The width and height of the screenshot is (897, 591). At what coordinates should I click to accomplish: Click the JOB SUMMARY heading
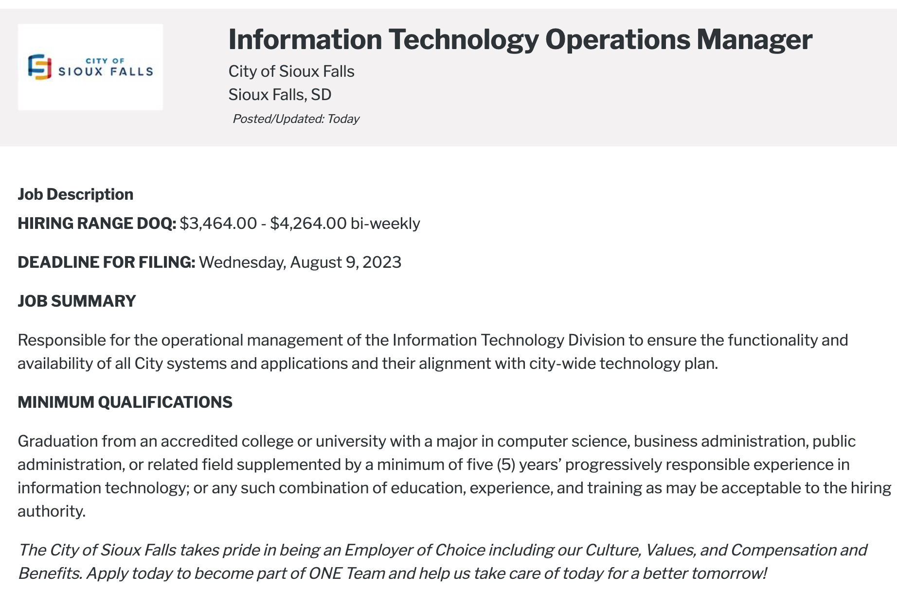click(77, 301)
